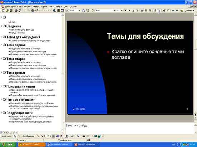Select the Line drawing tool
The height and width of the screenshot is (147, 197).
pyautogui.click(x=38, y=136)
